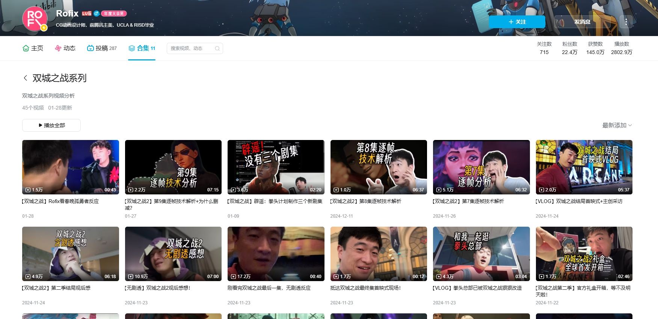Open the 第7集逐帧分析 thumbnail

[481, 167]
